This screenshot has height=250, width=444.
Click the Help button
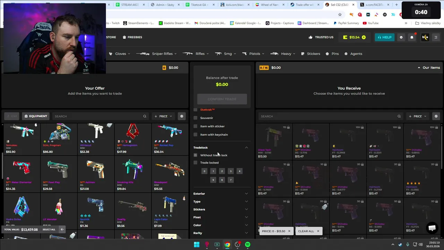[384, 37]
